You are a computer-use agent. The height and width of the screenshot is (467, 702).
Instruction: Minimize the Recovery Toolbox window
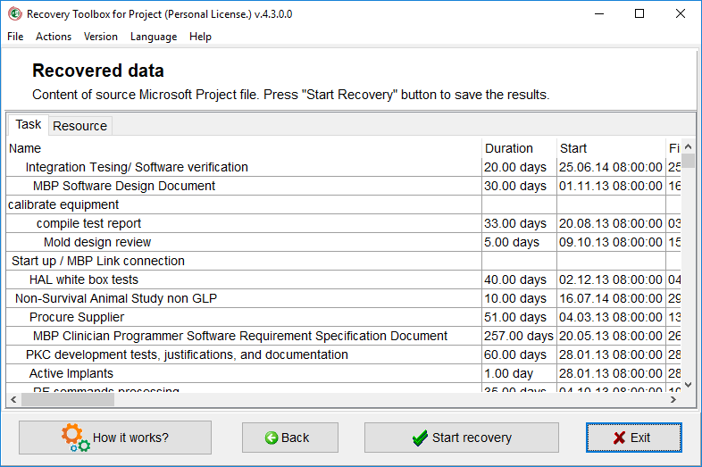coord(599,14)
